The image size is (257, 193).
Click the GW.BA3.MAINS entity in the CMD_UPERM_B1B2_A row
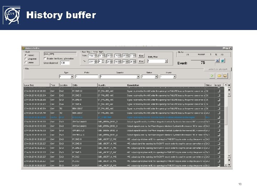point(80,126)
